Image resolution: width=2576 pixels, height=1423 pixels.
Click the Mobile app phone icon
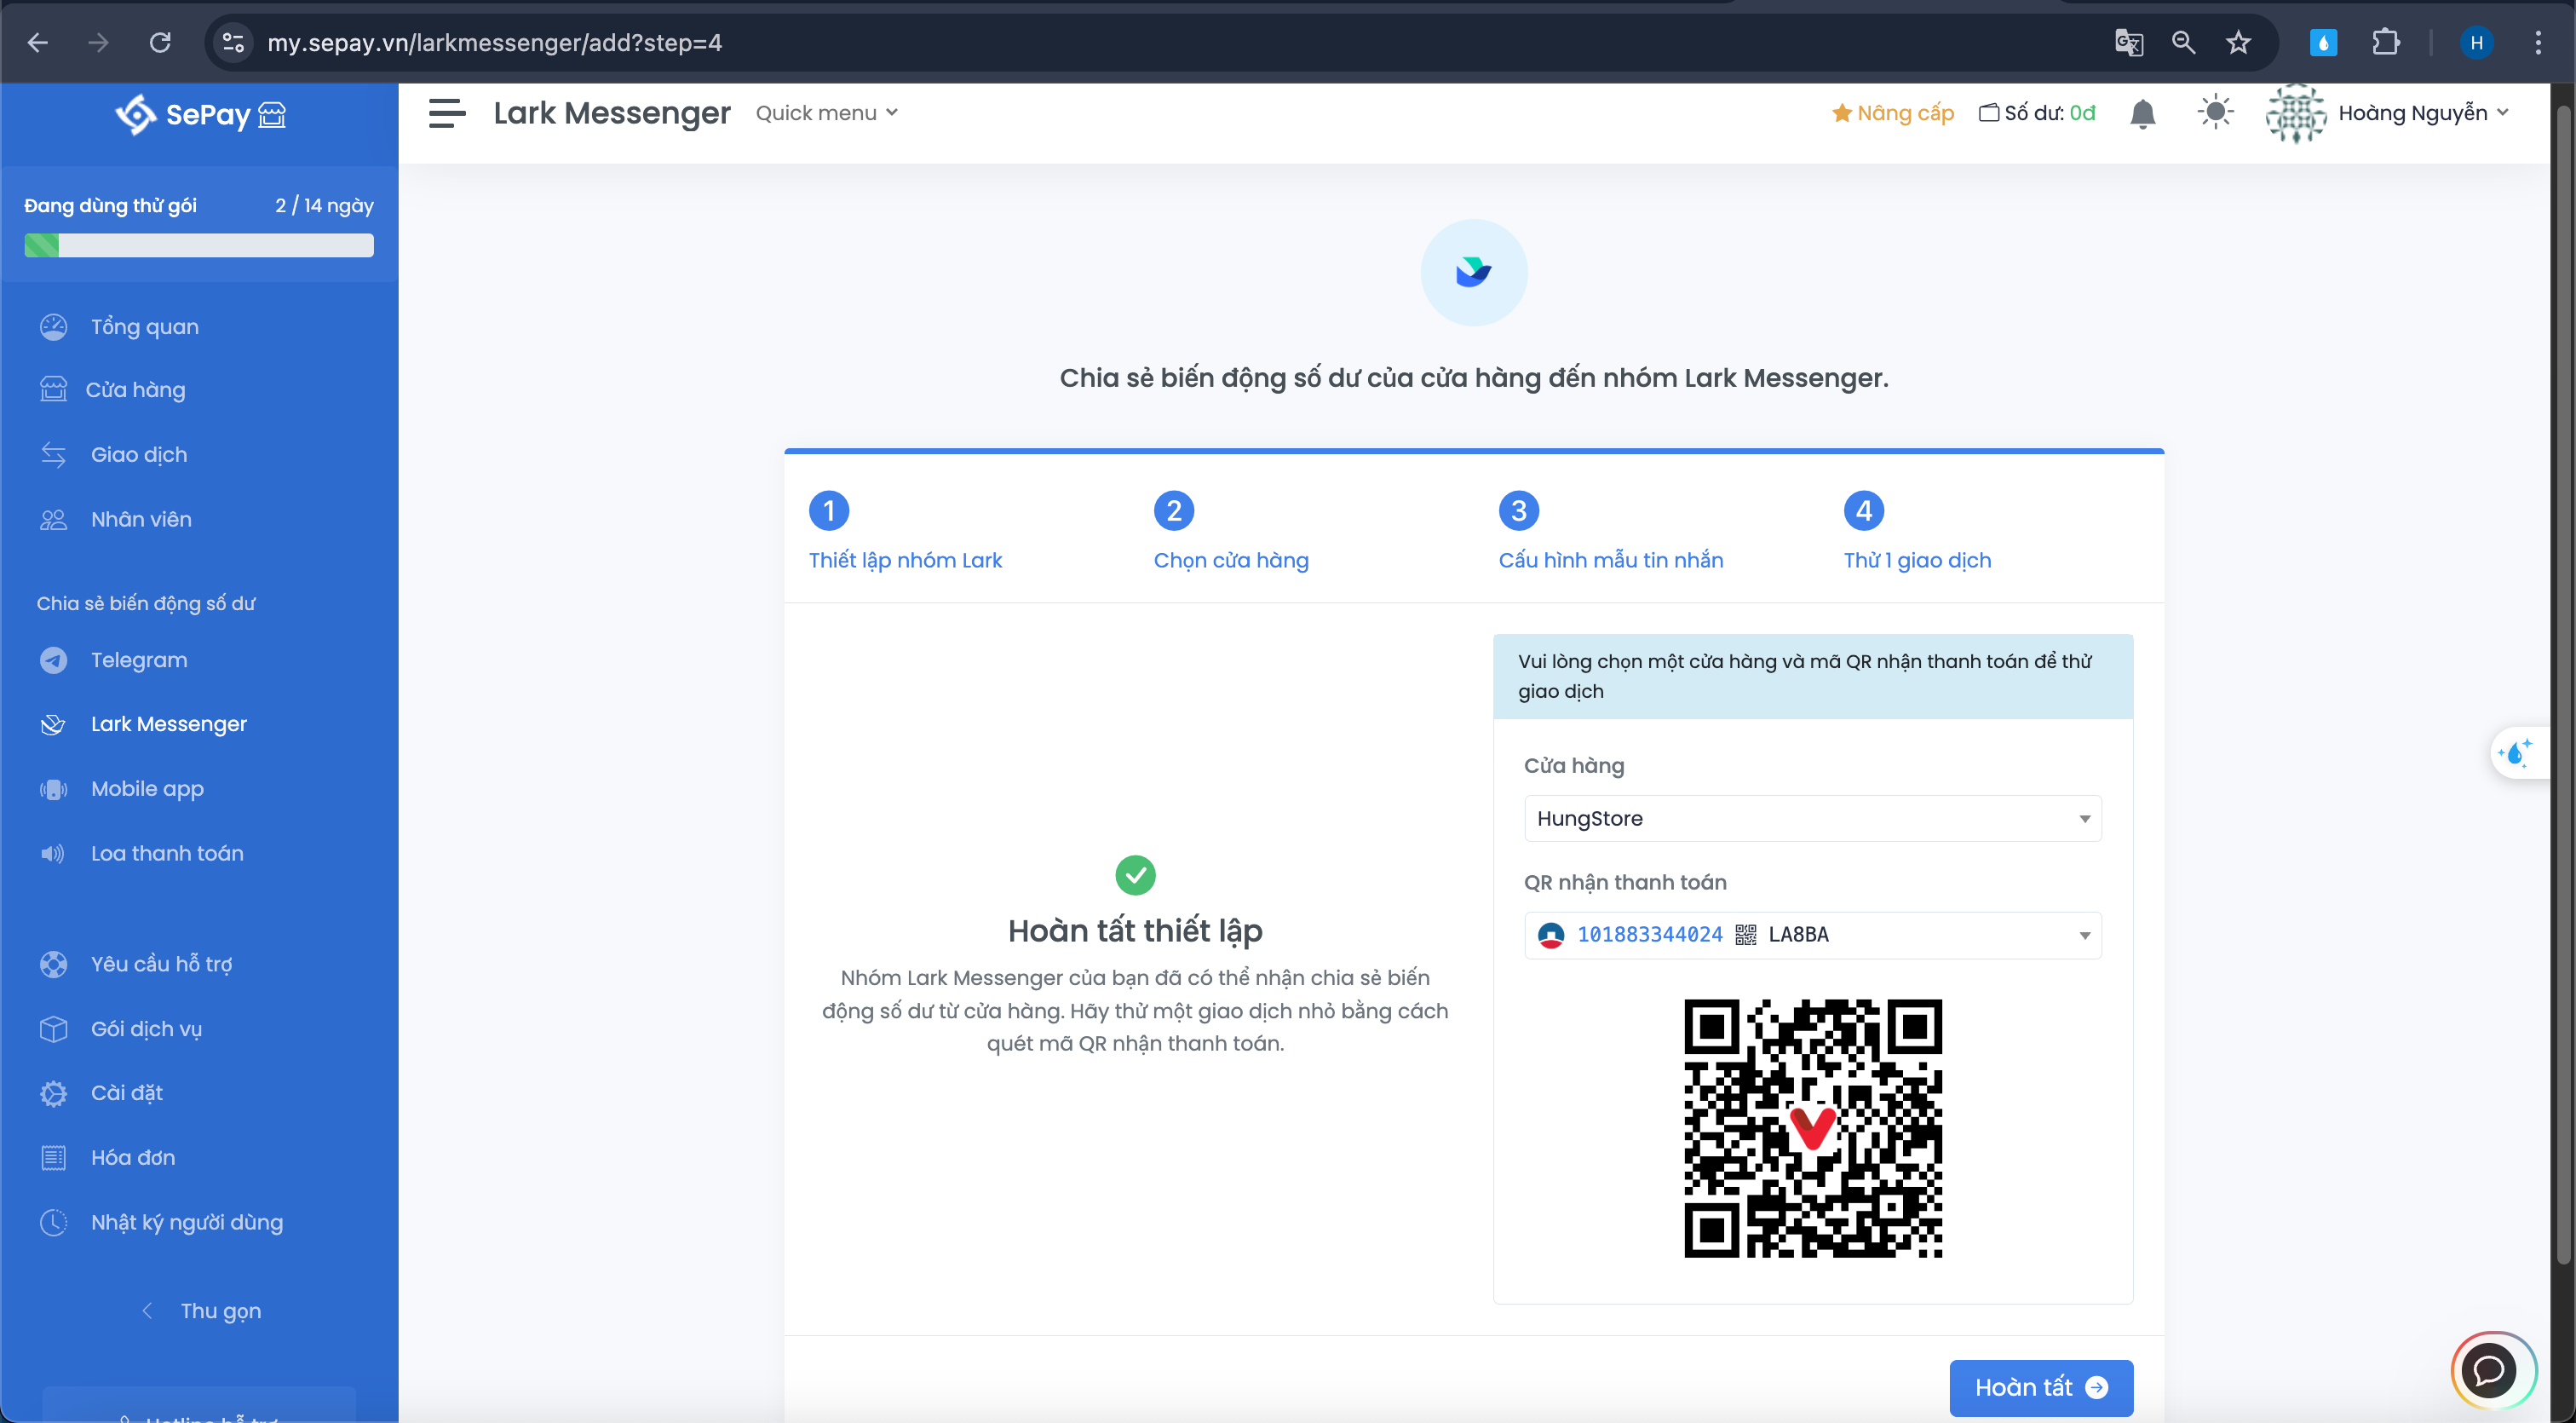point(53,789)
